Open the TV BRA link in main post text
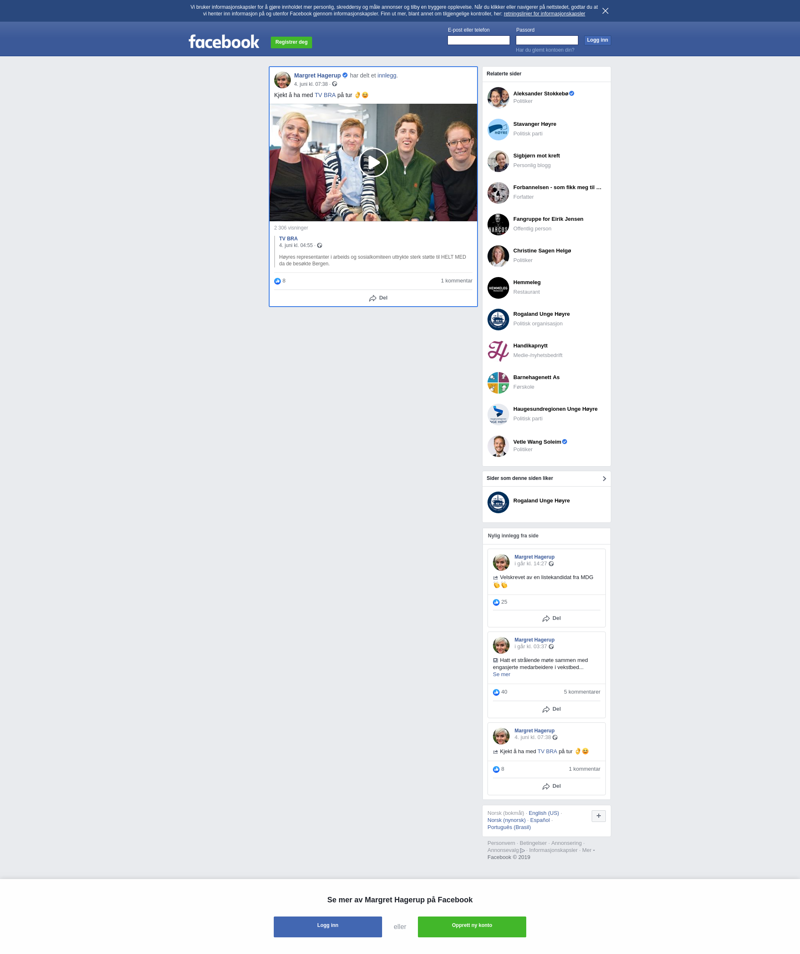 point(325,95)
